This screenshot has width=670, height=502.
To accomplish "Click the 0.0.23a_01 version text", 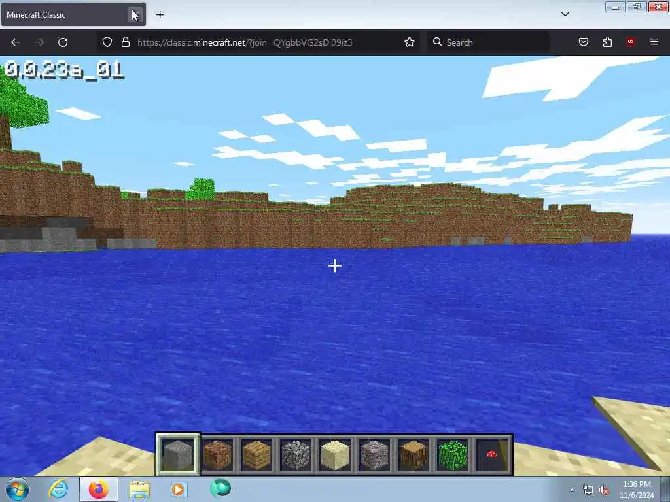I will coord(64,70).
